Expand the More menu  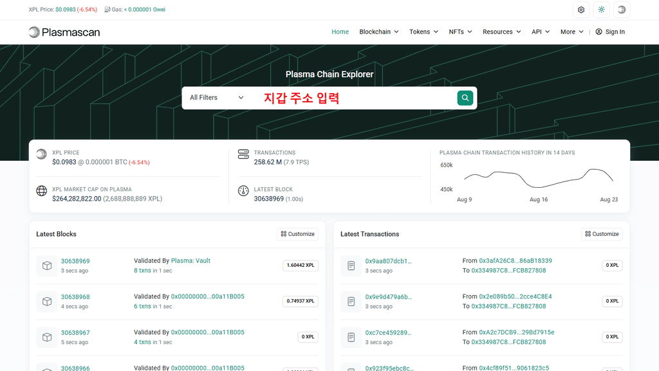pyautogui.click(x=571, y=32)
